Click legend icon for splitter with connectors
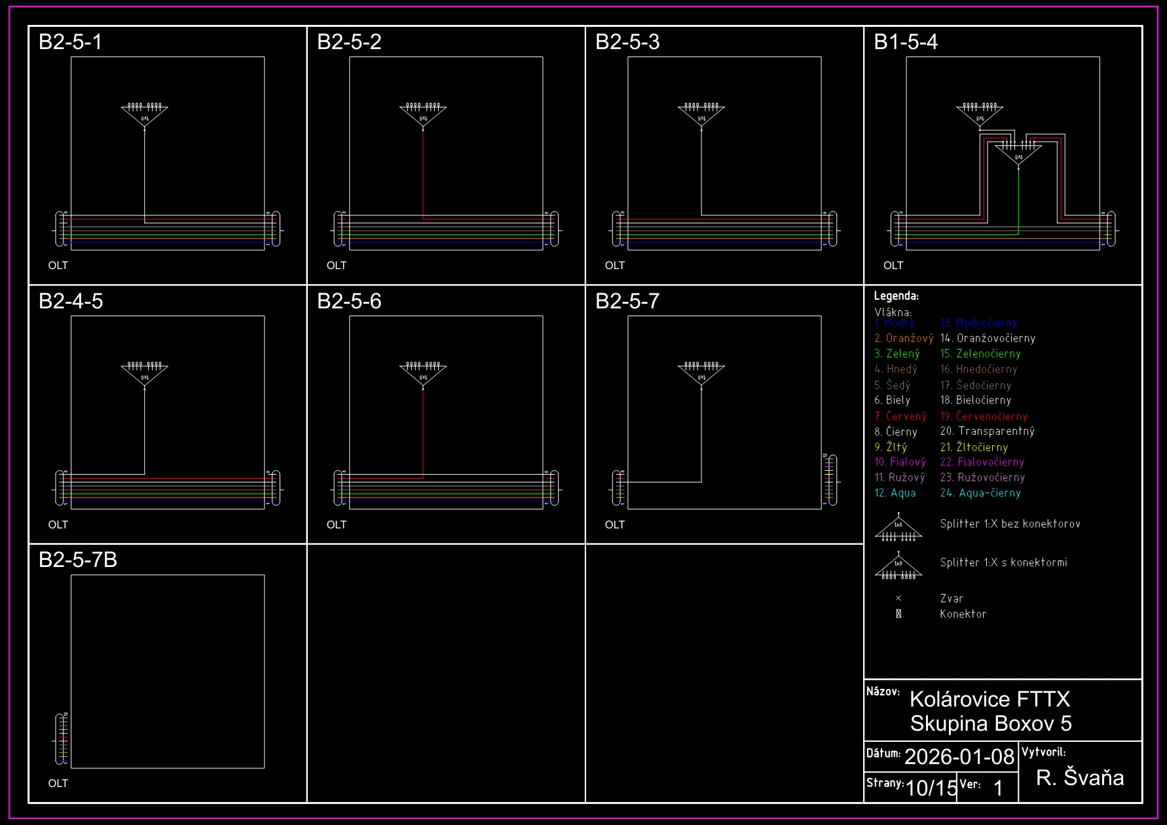This screenshot has height=825, width=1167. (x=898, y=566)
